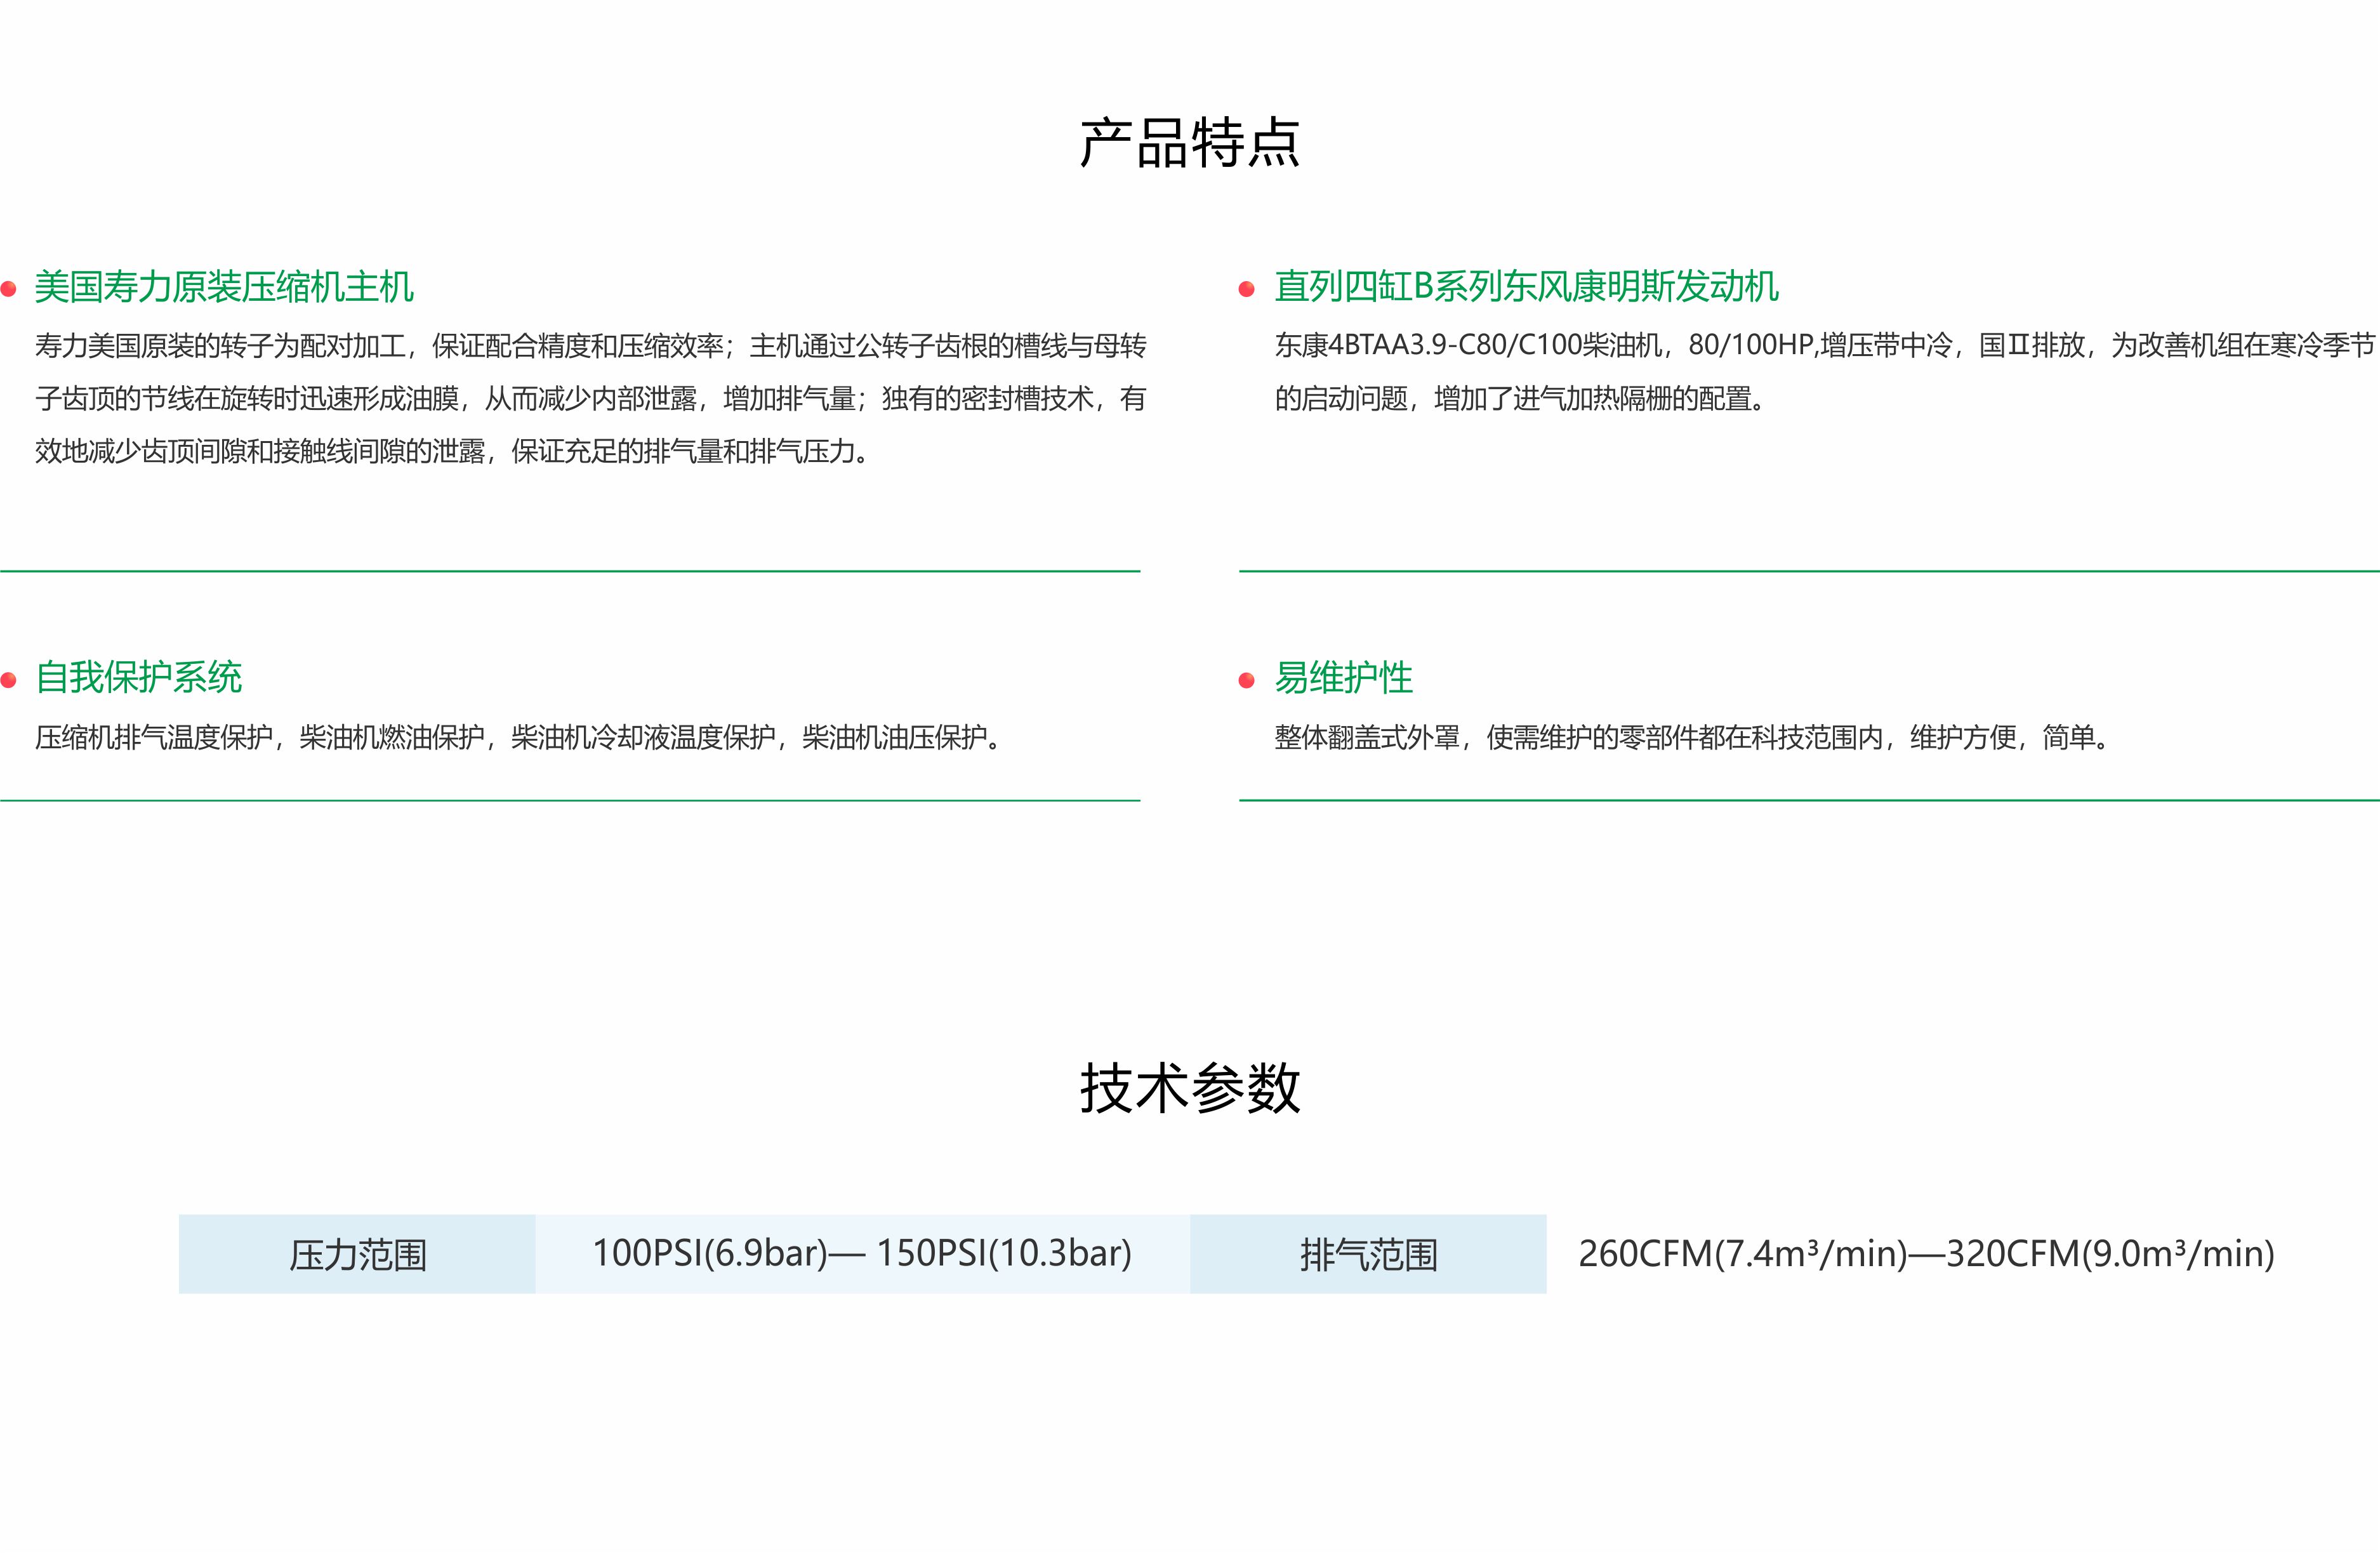
Task: Click the 压缩机排气温度保护 description text
Action: tap(517, 738)
